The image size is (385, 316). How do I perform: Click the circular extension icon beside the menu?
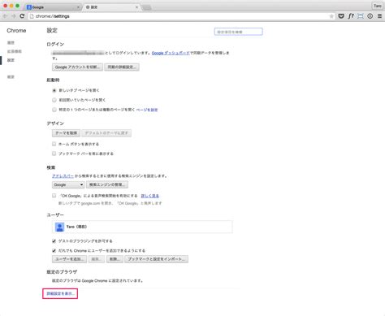(x=370, y=16)
